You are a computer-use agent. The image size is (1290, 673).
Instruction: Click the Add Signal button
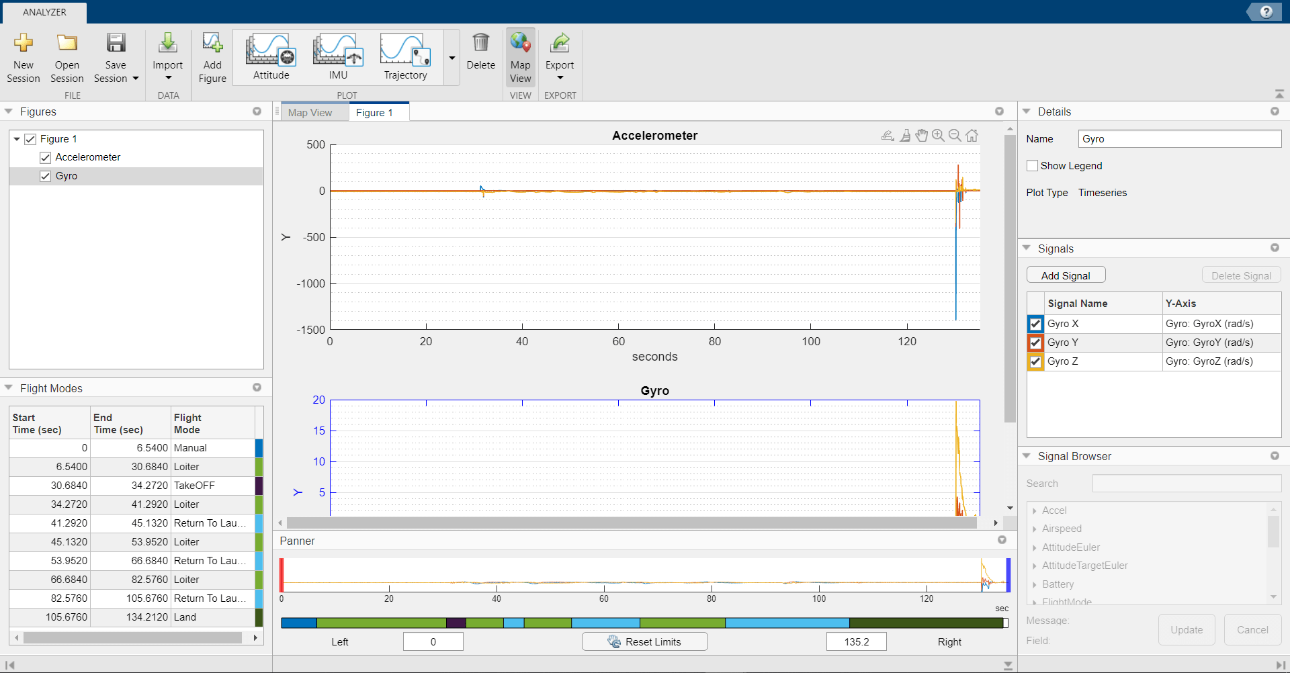point(1066,275)
